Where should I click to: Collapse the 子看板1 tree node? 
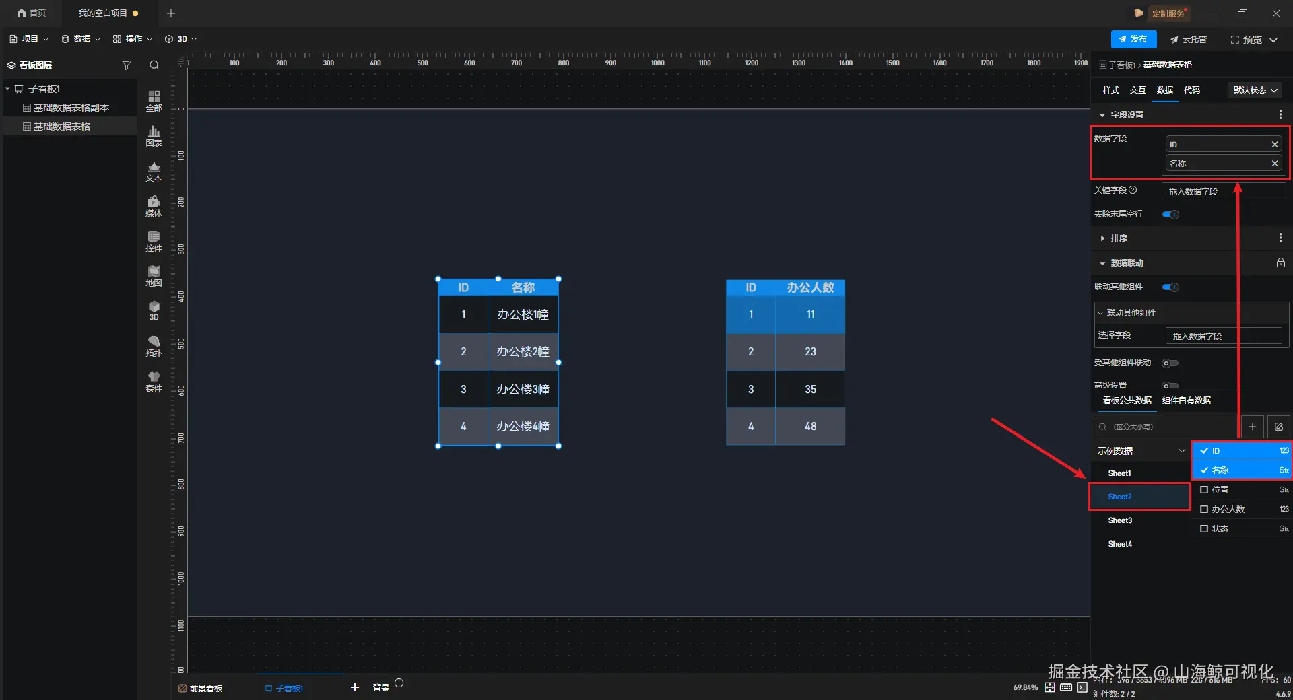pyautogui.click(x=7, y=89)
